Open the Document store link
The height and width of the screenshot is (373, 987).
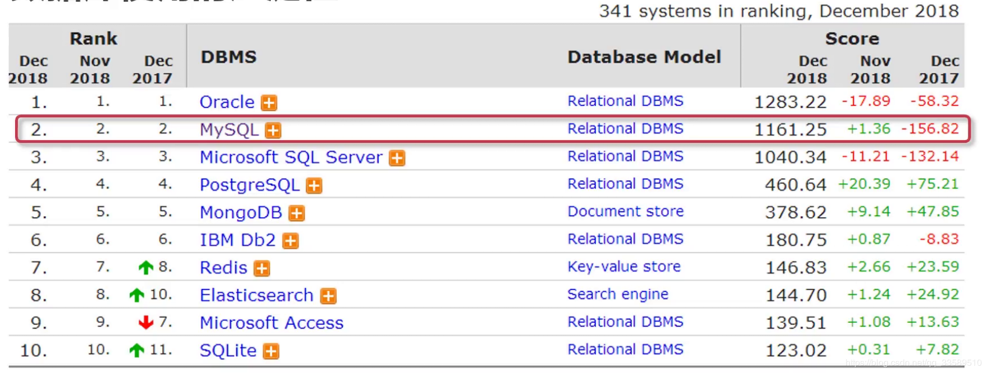click(626, 212)
